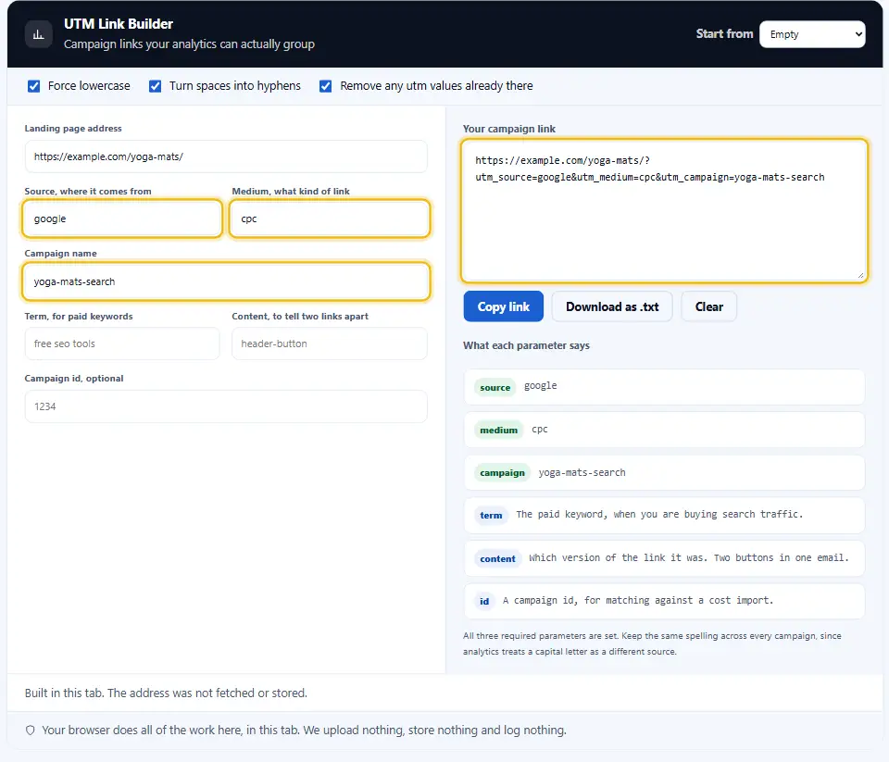Click the paid keyword description in term row
The height and width of the screenshot is (762, 889).
pyautogui.click(x=659, y=515)
